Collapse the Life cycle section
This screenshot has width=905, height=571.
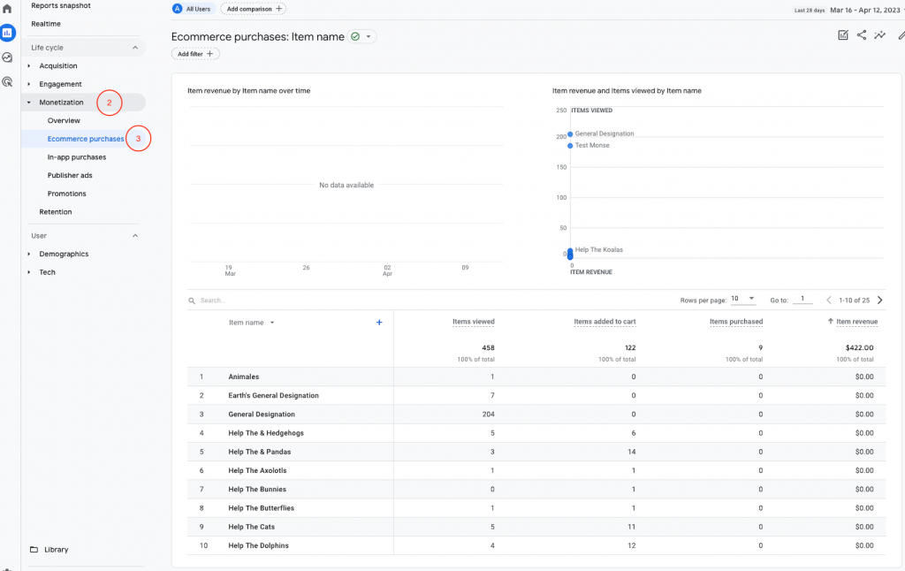[135, 48]
